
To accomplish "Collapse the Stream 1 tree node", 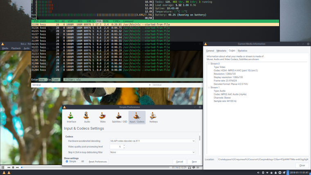I will [x=209, y=87].
